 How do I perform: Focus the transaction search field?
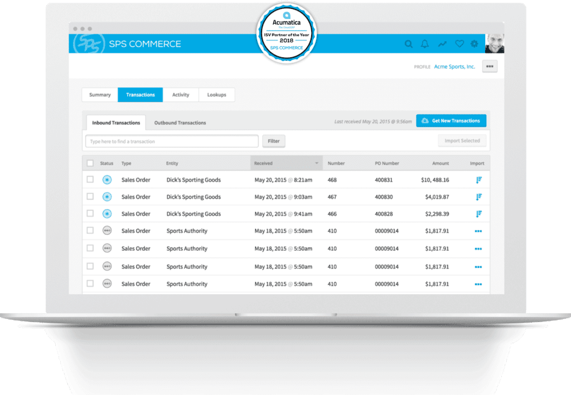pos(172,141)
